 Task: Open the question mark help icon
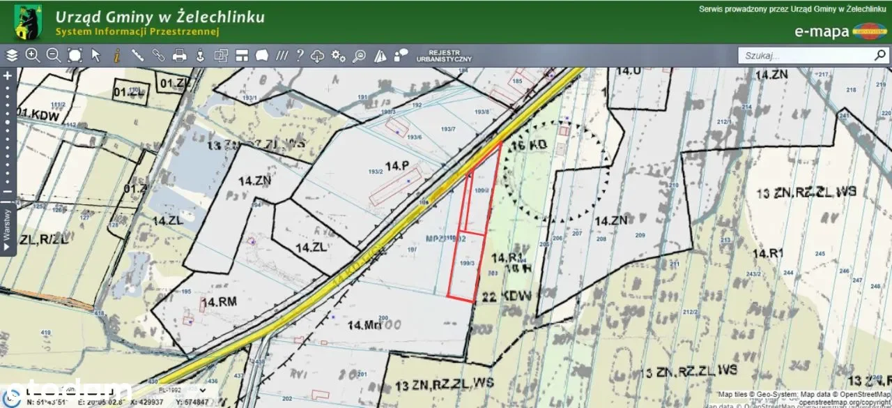pyautogui.click(x=300, y=56)
